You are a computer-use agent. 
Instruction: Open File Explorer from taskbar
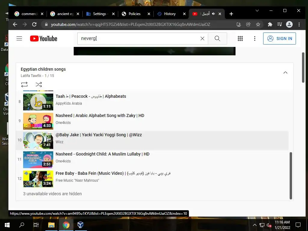[x=51, y=225]
